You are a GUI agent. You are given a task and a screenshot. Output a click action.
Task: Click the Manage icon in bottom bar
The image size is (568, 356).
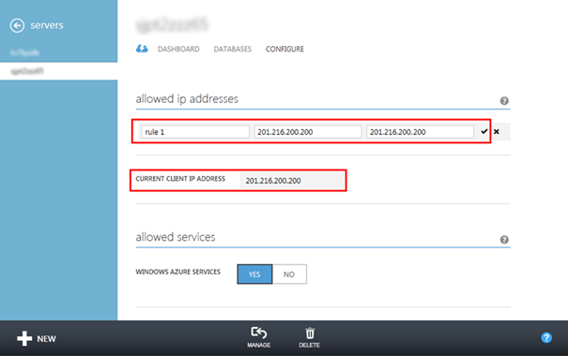[x=258, y=337]
